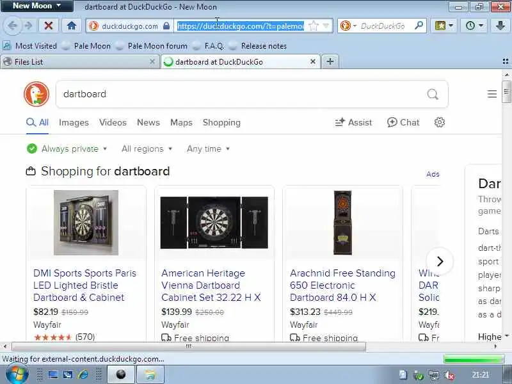Open the DuckDuckGo hamburger menu
512x384 pixels.
click(x=492, y=94)
